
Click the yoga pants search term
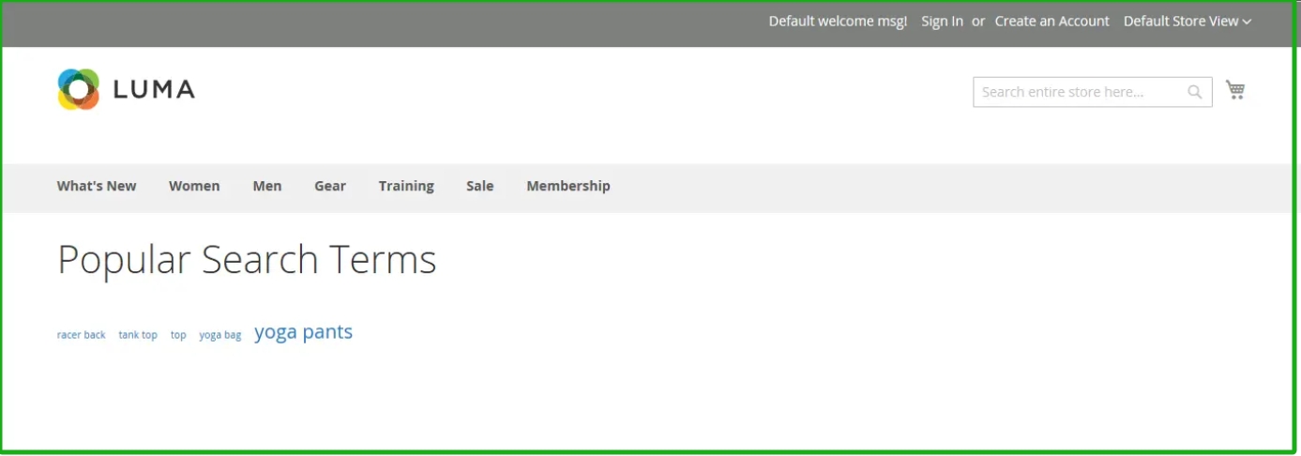[x=303, y=332]
